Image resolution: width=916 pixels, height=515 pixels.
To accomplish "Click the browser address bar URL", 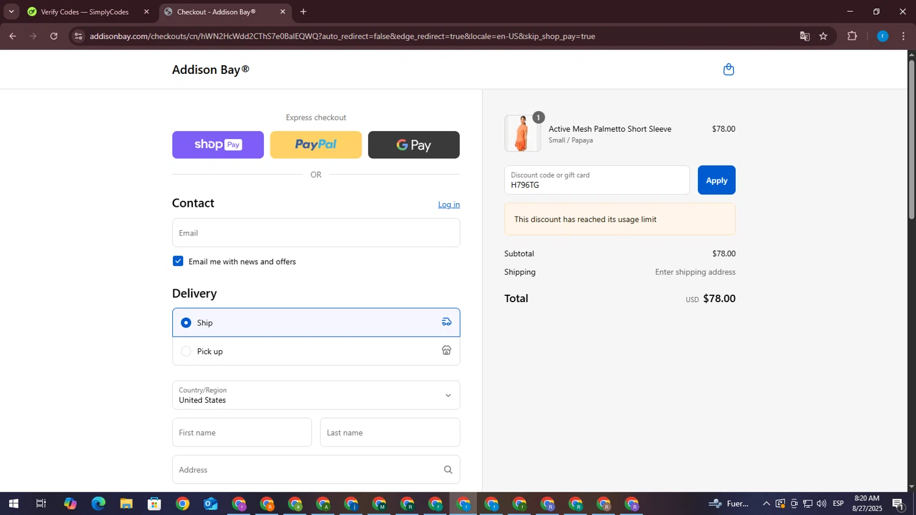I will click(342, 36).
